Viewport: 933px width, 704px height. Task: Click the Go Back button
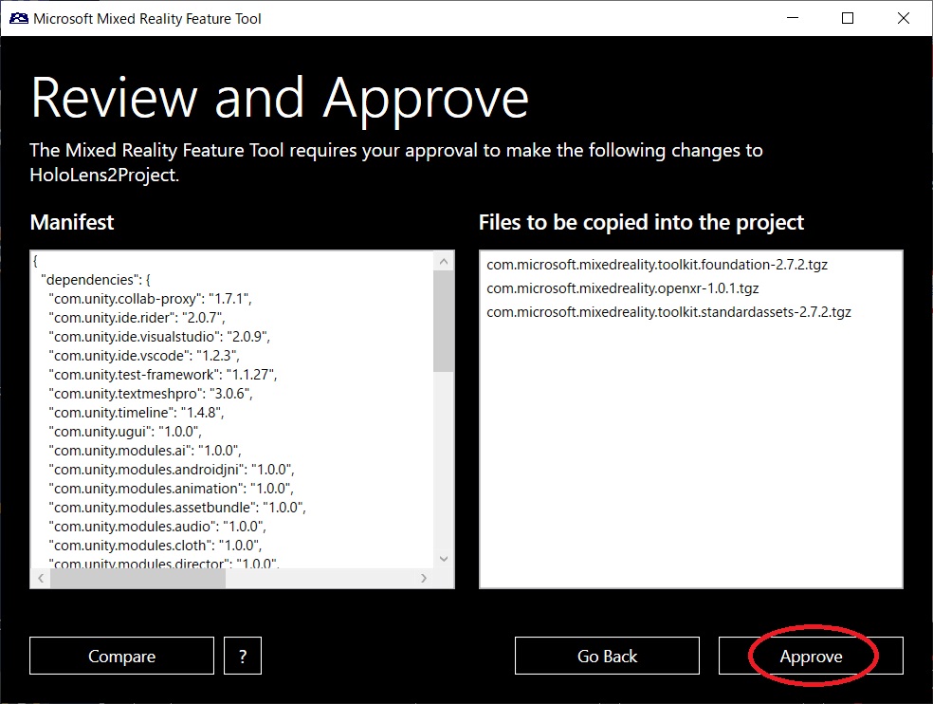click(x=607, y=656)
